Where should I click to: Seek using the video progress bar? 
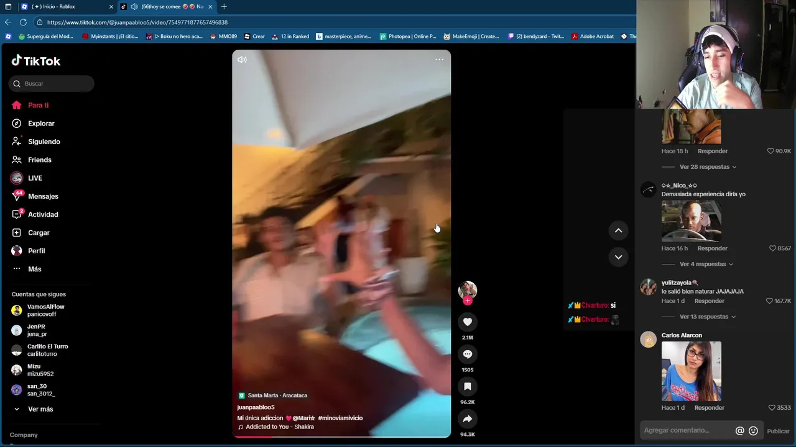point(341,436)
